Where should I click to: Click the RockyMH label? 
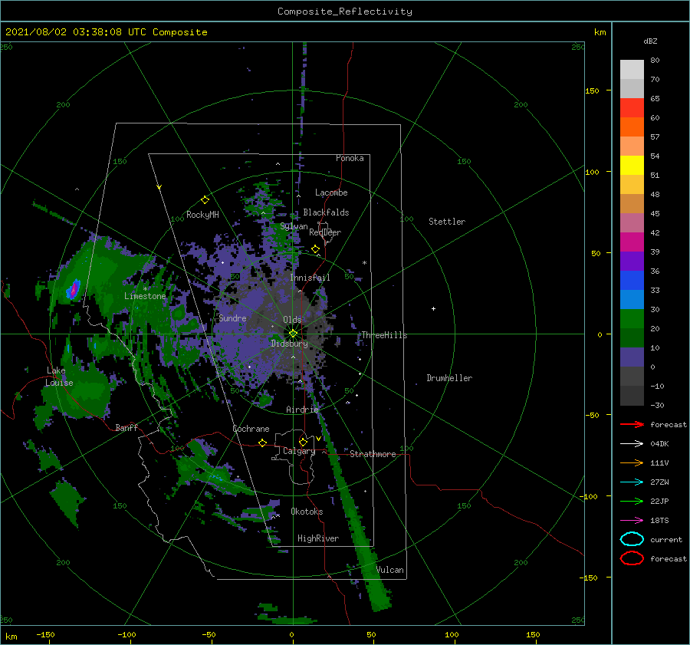point(203,215)
